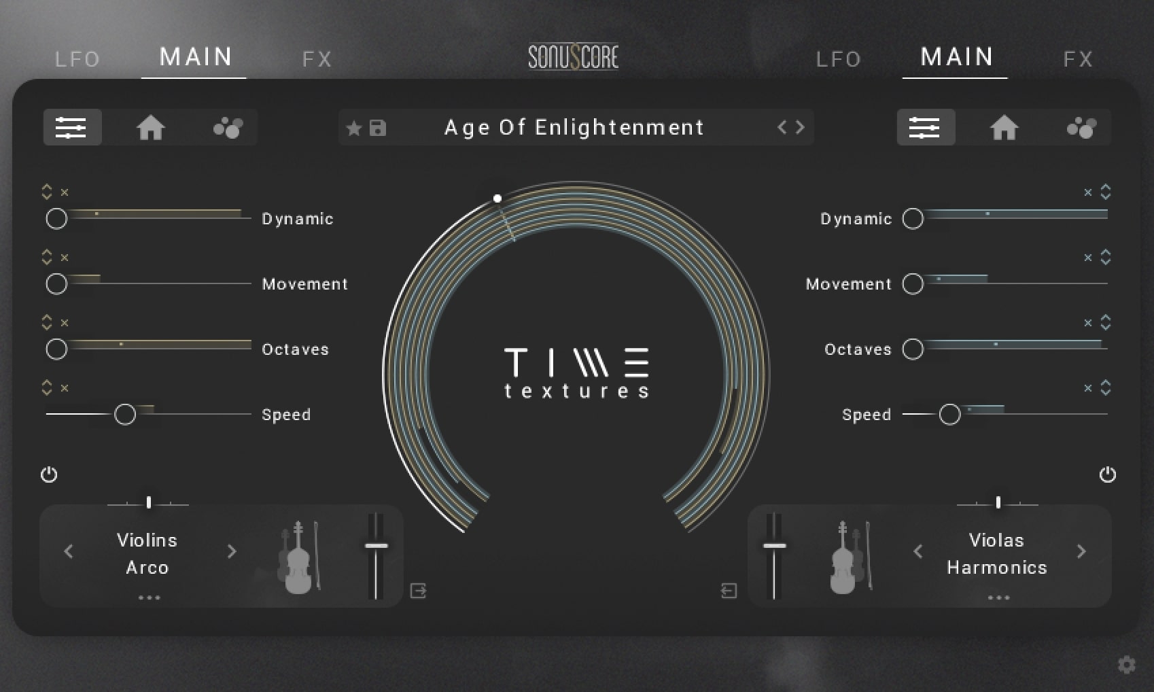Switch to left FX tab
This screenshot has height=692, width=1154.
[x=317, y=59]
